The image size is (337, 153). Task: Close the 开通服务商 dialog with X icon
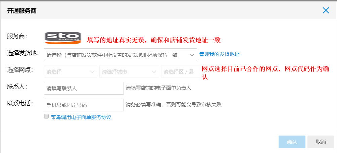326,10
